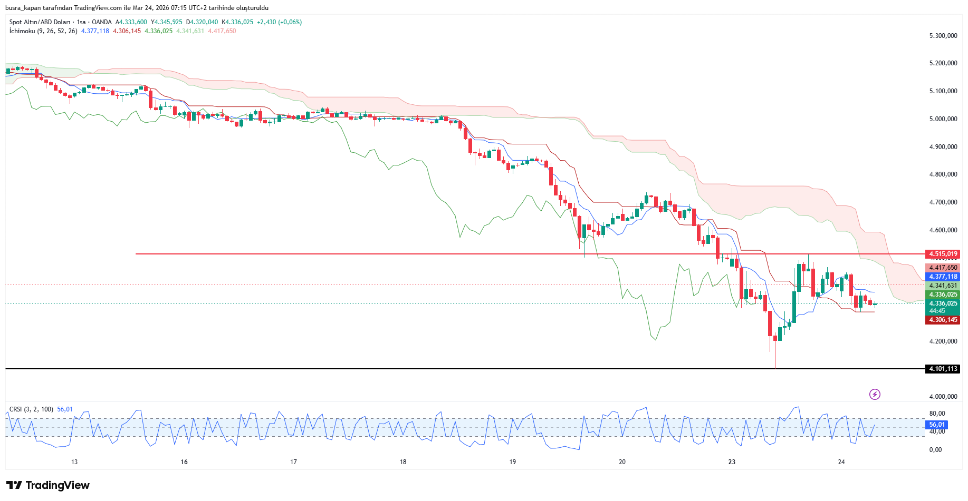Click the 80,00 level on CRSI scale
The image size is (968, 501).
(937, 414)
